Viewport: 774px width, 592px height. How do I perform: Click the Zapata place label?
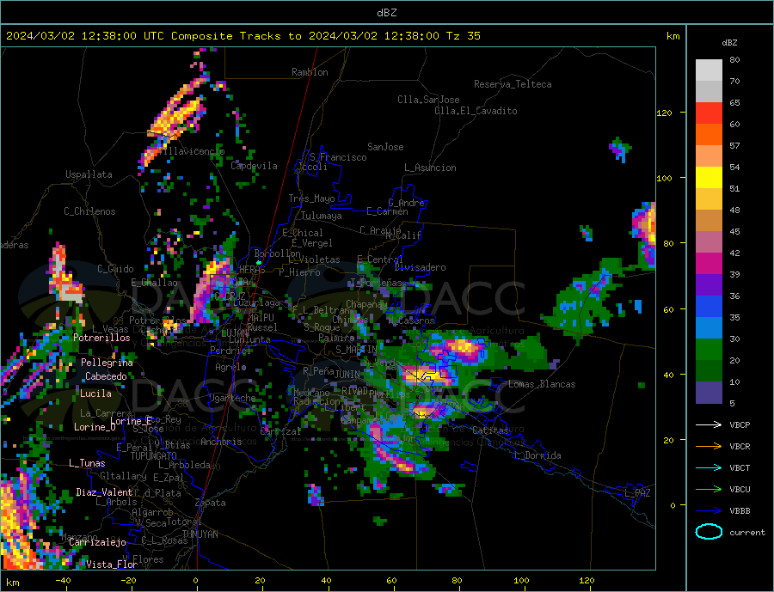coord(211,503)
